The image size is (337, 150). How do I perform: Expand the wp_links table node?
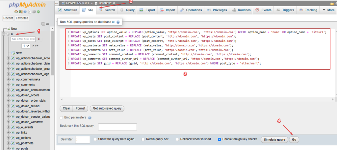coord(8,133)
